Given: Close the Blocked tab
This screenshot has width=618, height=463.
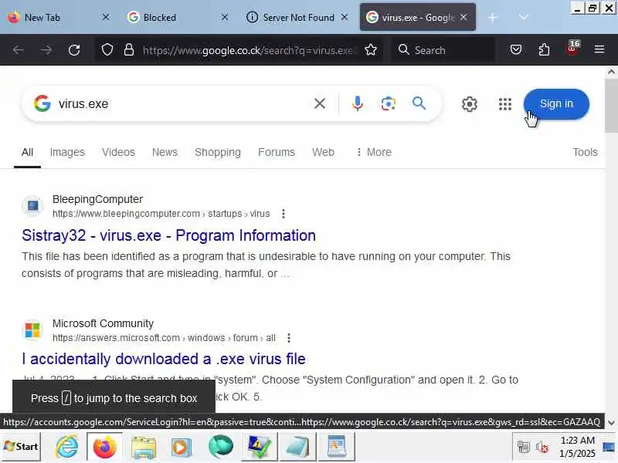Looking at the screenshot, I should click(x=224, y=17).
